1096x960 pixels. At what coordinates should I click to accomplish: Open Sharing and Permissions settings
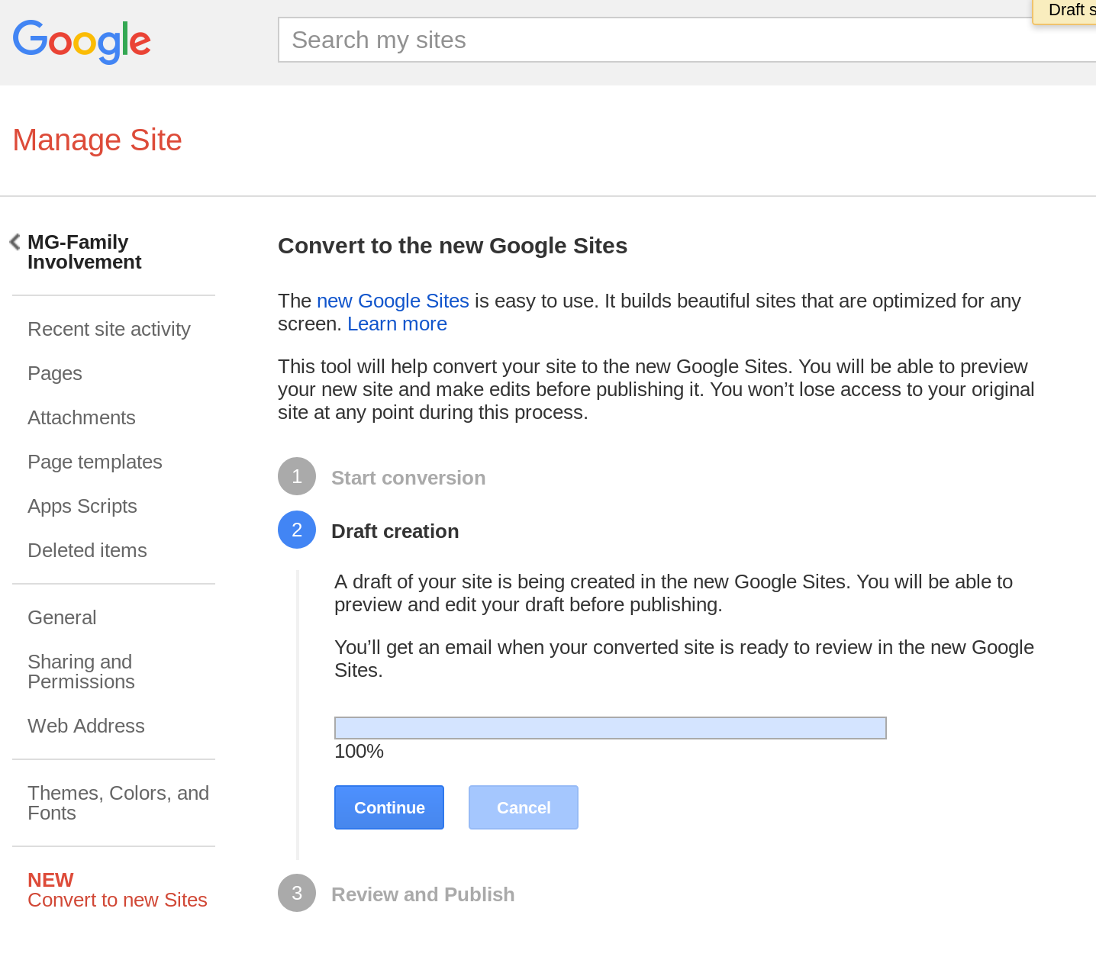point(81,672)
